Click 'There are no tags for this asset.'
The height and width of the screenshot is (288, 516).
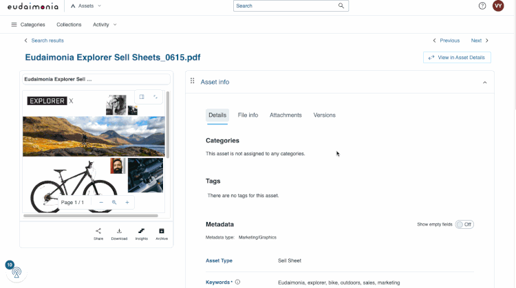(x=243, y=196)
